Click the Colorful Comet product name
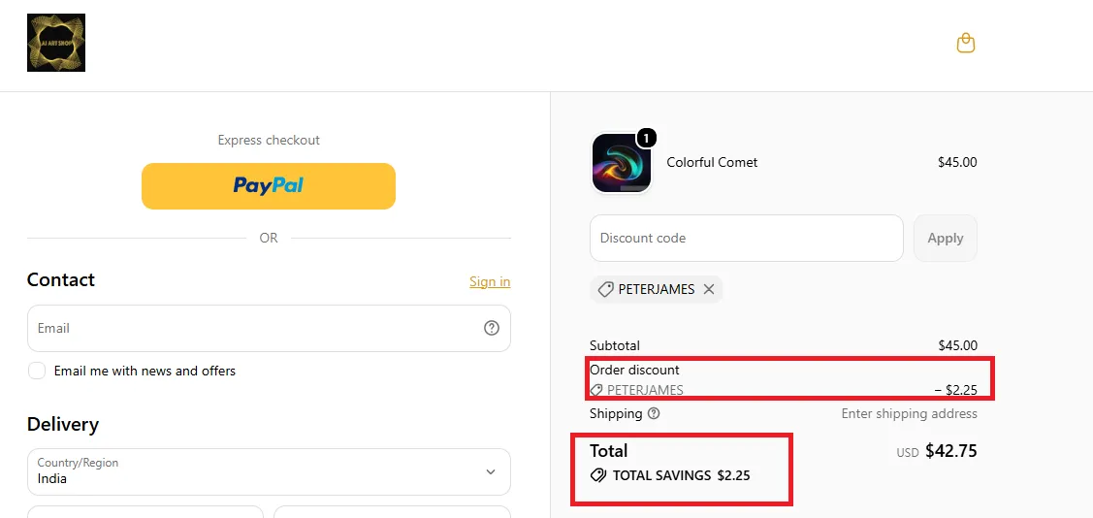 pos(712,162)
